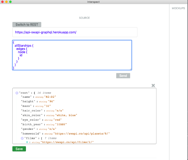Click the films/2 URL at index 0
Viewport: 188px width, 160px height.
67,142
